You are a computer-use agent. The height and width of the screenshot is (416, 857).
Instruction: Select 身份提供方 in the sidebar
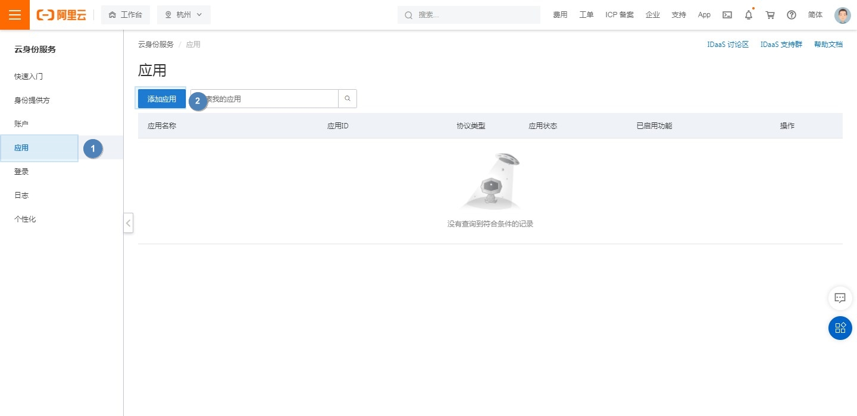[32, 100]
